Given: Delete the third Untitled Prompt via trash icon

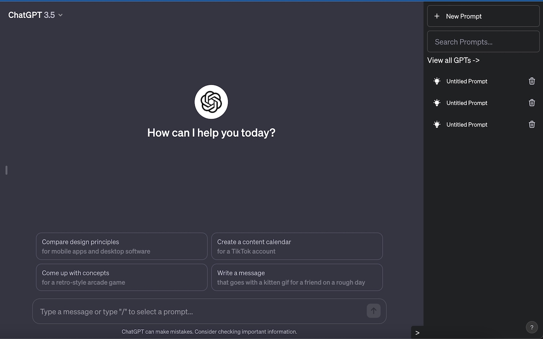Looking at the screenshot, I should [532, 124].
